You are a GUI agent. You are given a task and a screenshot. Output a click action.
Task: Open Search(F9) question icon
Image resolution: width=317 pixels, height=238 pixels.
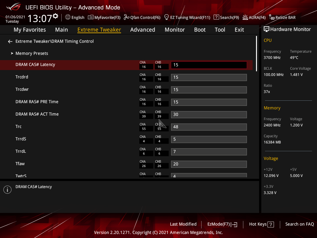click(x=216, y=17)
